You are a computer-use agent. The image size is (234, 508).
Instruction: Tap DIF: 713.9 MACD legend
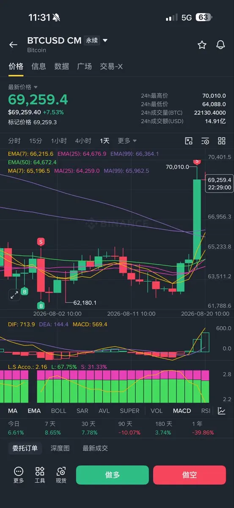coord(22,324)
